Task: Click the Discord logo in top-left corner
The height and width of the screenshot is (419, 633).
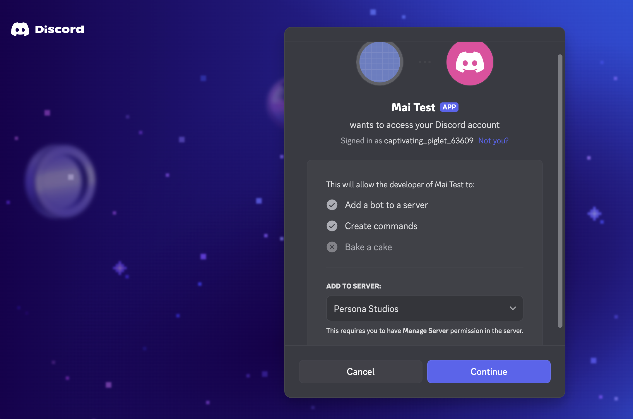Action: (x=20, y=29)
